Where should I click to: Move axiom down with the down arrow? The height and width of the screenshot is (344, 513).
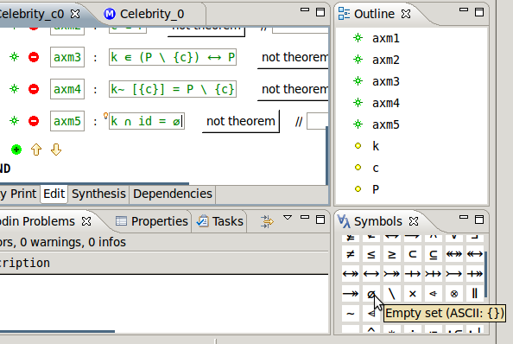pyautogui.click(x=56, y=150)
